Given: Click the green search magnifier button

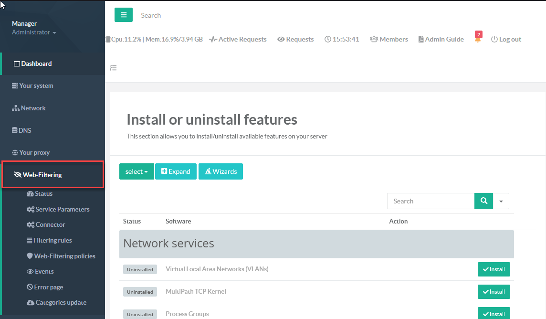Looking at the screenshot, I should [x=483, y=201].
